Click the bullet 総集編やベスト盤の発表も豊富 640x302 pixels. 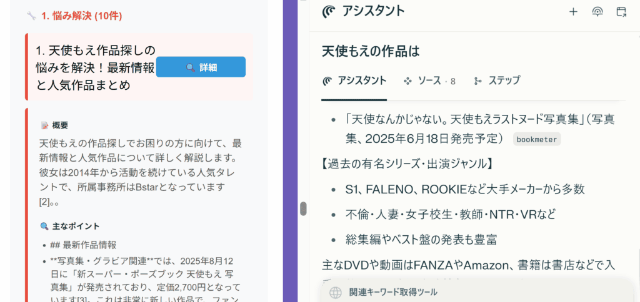(421, 240)
